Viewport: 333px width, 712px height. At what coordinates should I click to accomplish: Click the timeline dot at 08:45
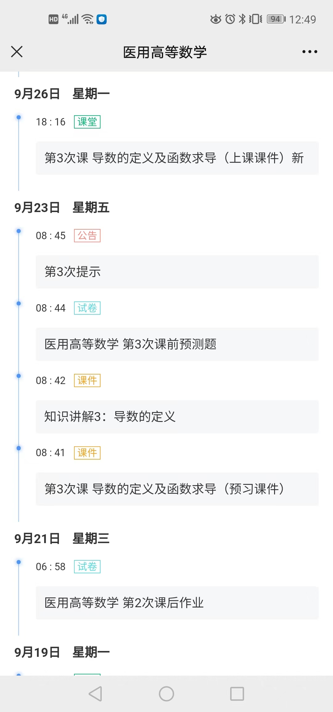(x=19, y=231)
